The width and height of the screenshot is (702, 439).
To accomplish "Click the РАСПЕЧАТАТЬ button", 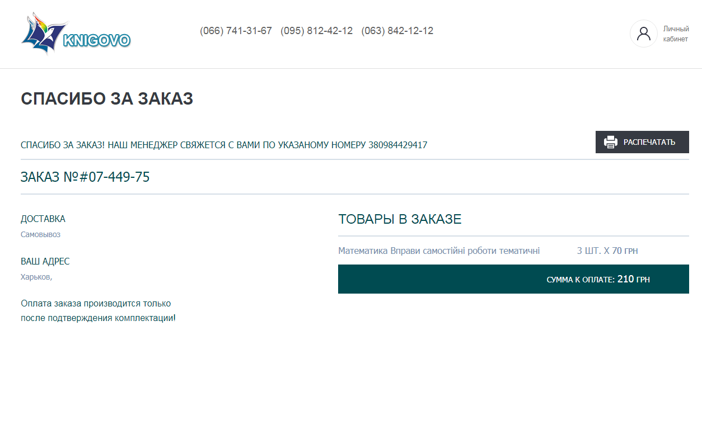I will point(642,142).
